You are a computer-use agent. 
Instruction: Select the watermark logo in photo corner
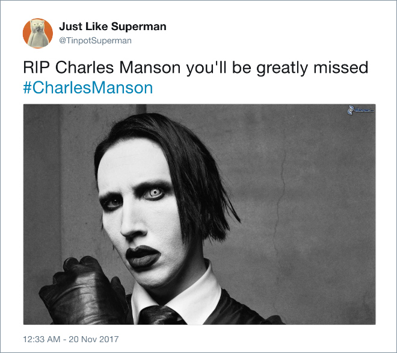(360, 110)
